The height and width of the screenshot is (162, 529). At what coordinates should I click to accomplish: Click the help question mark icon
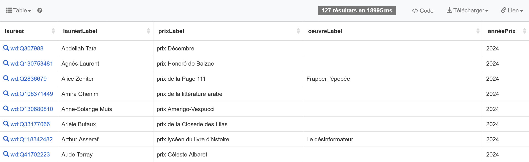coord(40,10)
